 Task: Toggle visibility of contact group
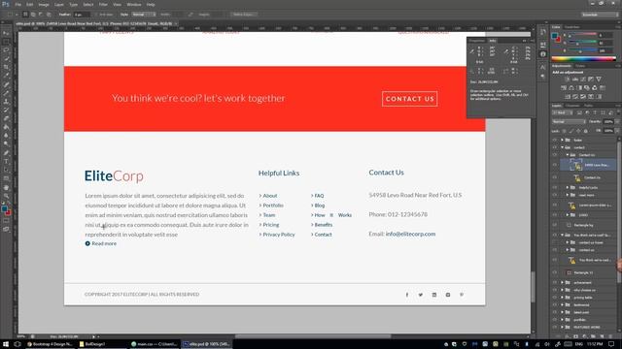pos(555,147)
